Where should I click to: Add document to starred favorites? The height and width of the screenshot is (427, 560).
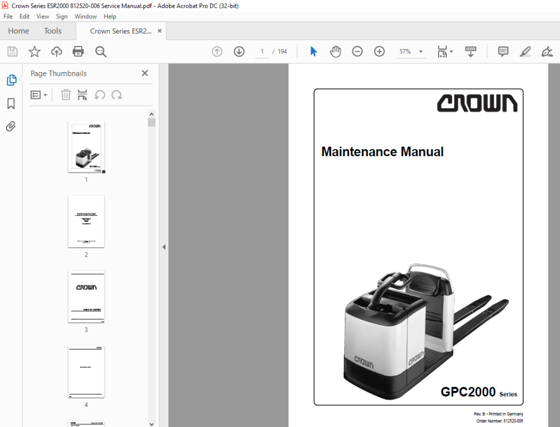tap(34, 52)
